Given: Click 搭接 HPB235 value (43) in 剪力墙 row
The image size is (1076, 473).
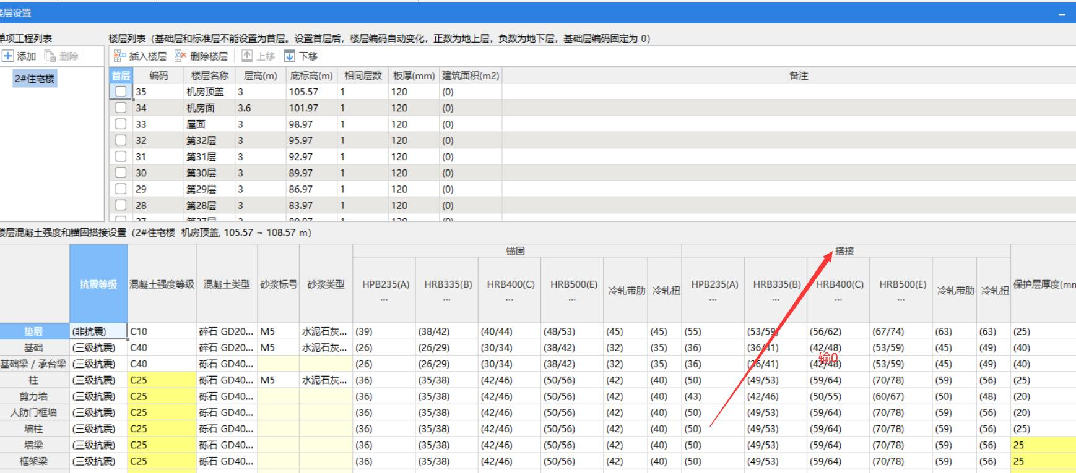Looking at the screenshot, I should point(713,396).
